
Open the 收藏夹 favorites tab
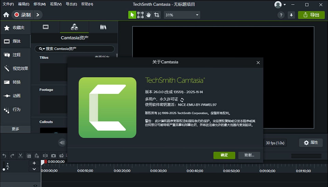(x=15, y=28)
